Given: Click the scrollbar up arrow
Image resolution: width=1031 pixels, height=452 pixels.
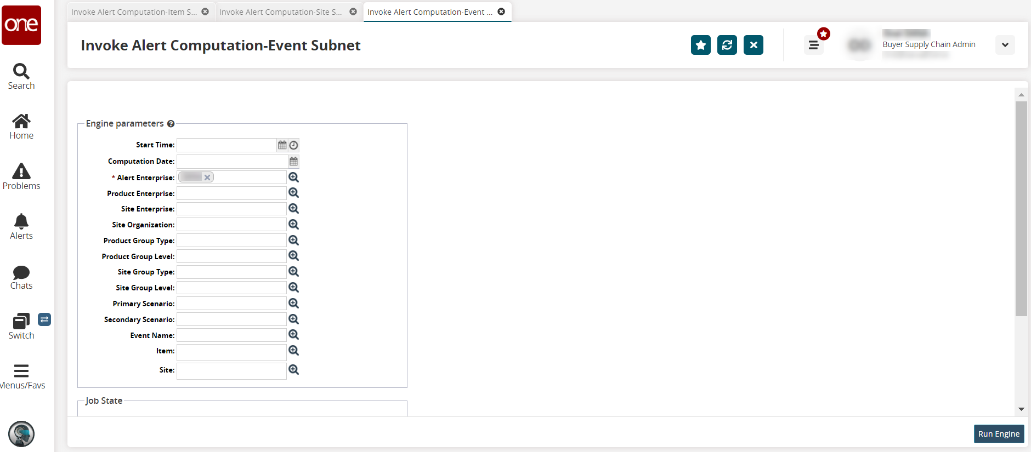Looking at the screenshot, I should coord(1021,95).
